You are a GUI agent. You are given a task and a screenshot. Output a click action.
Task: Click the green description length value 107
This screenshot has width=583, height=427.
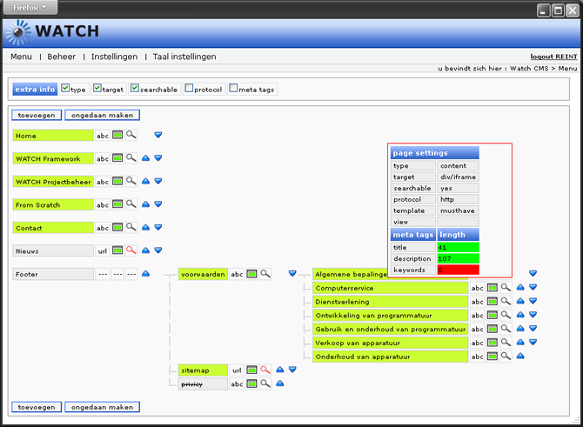458,258
